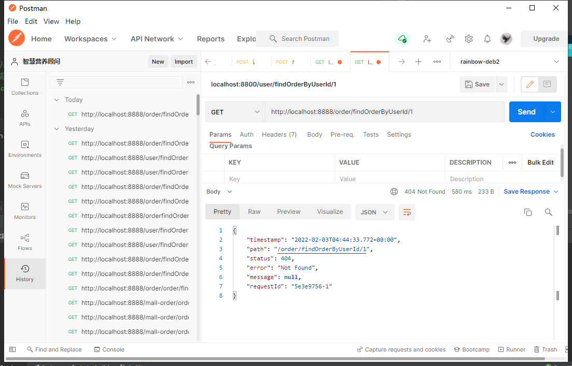Click Bulk Edit for query params
572x366 pixels.
pyautogui.click(x=540, y=163)
